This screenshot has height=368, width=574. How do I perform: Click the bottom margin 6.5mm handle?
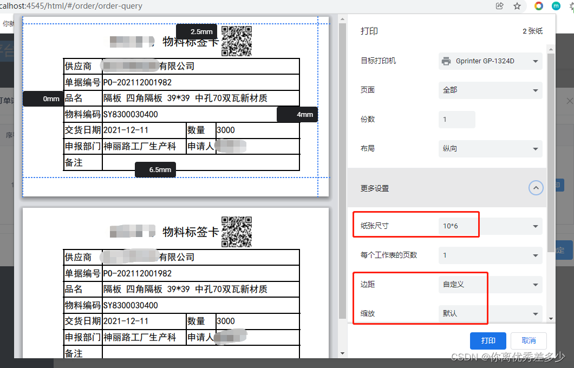click(155, 170)
